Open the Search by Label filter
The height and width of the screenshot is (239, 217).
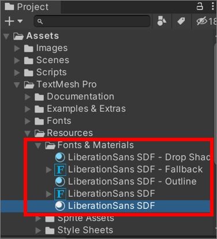(x=181, y=21)
